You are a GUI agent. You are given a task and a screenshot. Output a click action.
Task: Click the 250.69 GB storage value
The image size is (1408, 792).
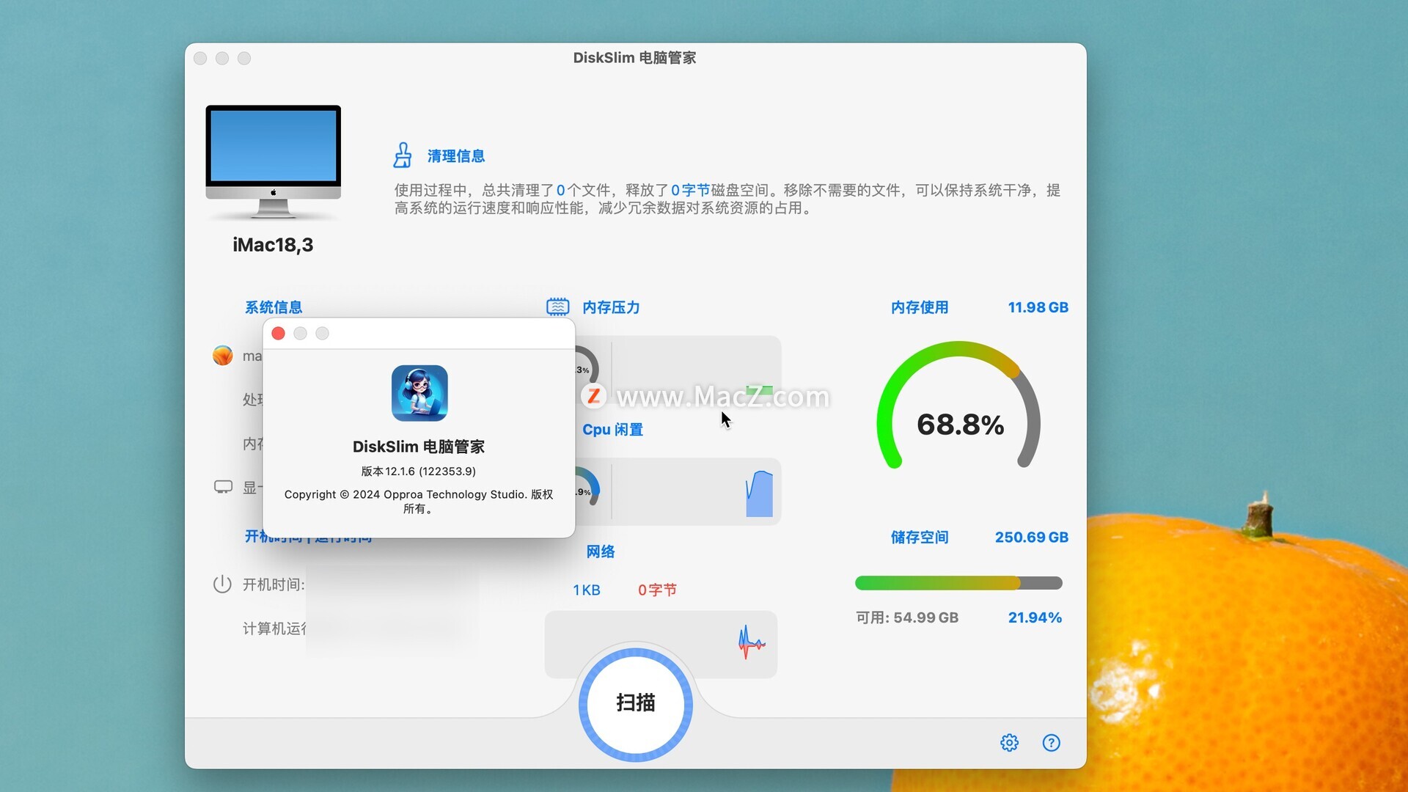click(1031, 538)
